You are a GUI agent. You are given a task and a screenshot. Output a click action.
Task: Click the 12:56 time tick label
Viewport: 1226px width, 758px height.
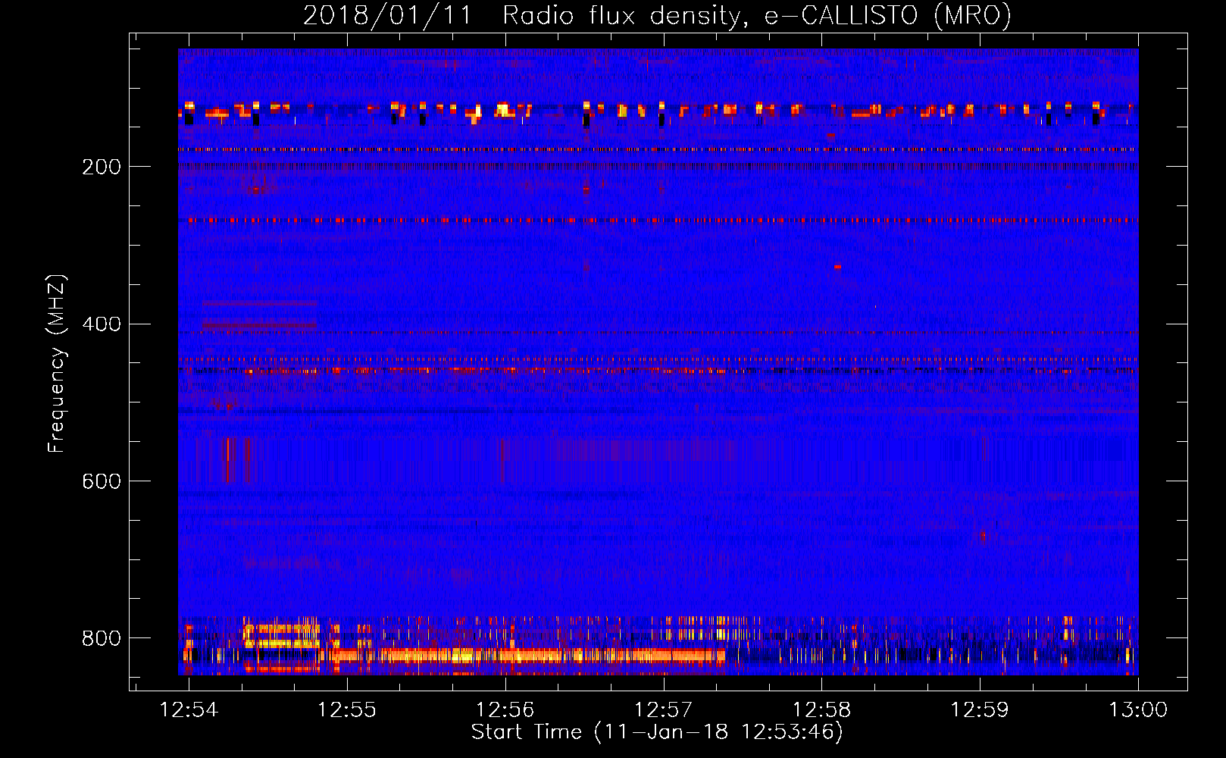[x=505, y=710]
